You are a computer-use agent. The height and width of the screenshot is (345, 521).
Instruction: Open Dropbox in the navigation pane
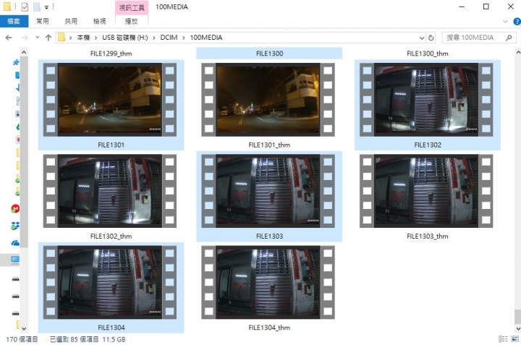[15, 226]
